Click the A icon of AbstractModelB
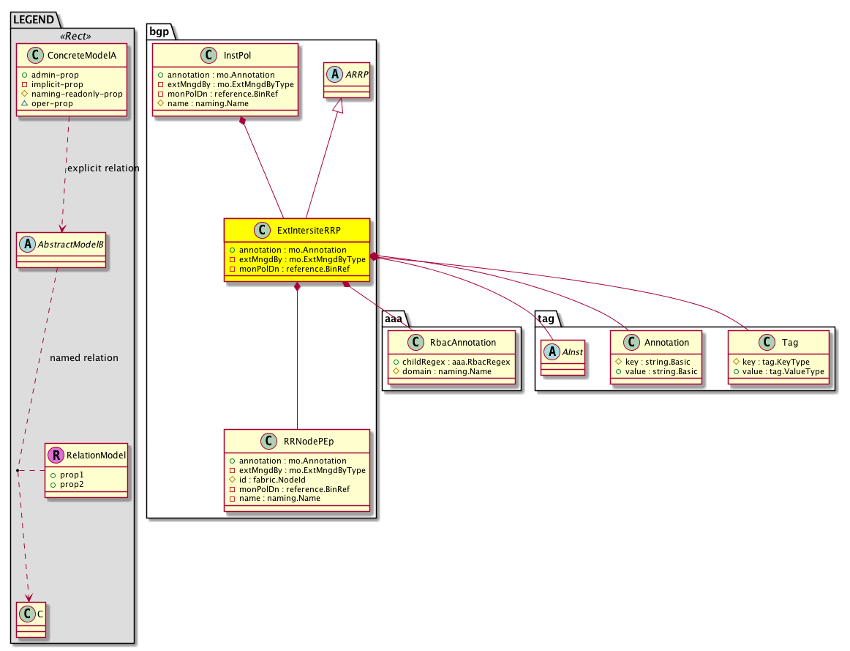Viewport: 850px width, 651px height. pyautogui.click(x=26, y=244)
